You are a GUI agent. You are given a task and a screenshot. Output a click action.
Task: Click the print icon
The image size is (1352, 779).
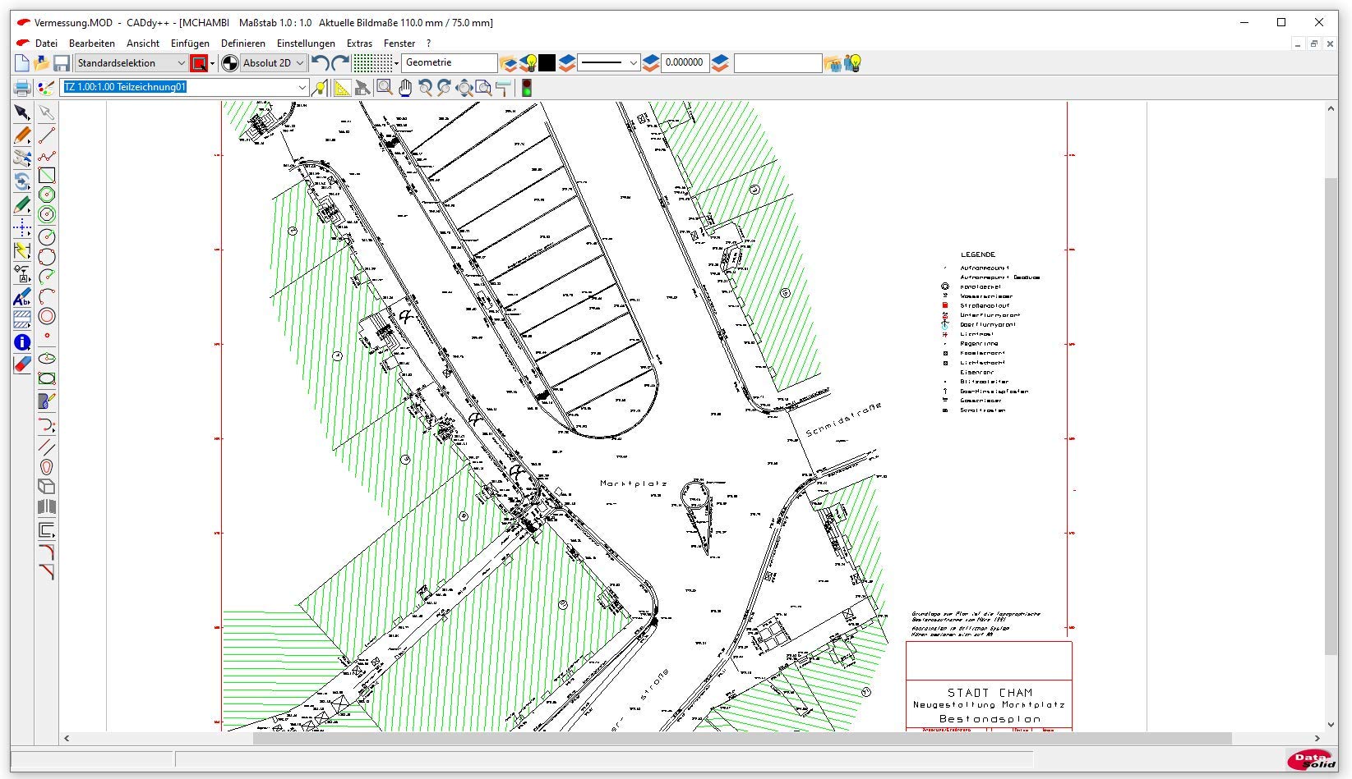(23, 88)
